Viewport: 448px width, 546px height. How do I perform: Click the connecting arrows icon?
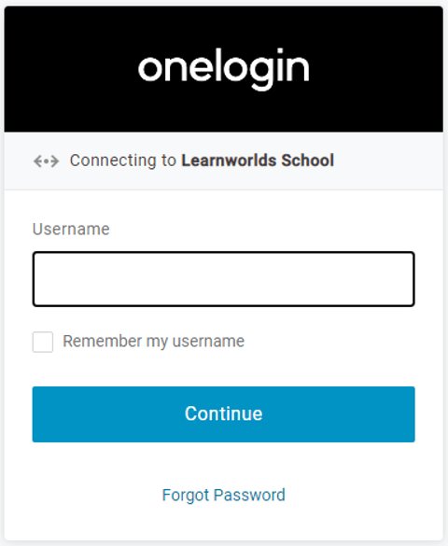[x=46, y=161]
